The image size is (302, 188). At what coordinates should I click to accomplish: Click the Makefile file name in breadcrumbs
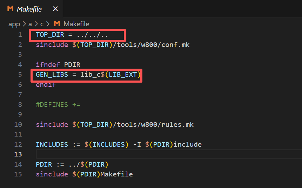click(x=76, y=24)
